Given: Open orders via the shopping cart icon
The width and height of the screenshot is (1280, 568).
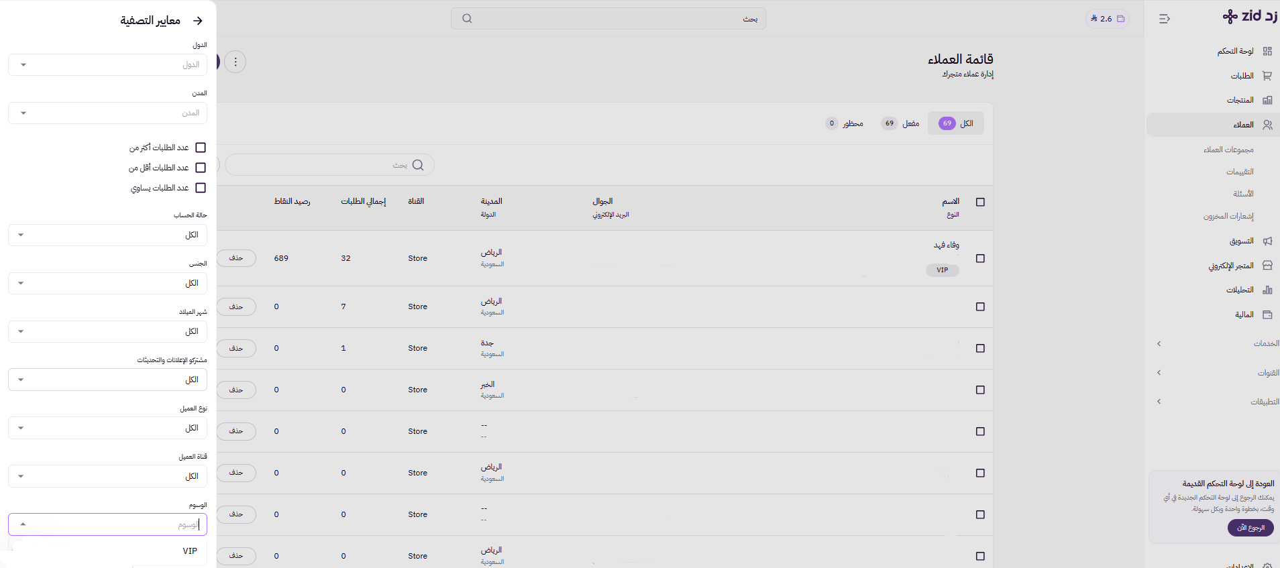Looking at the screenshot, I should click(x=1267, y=76).
